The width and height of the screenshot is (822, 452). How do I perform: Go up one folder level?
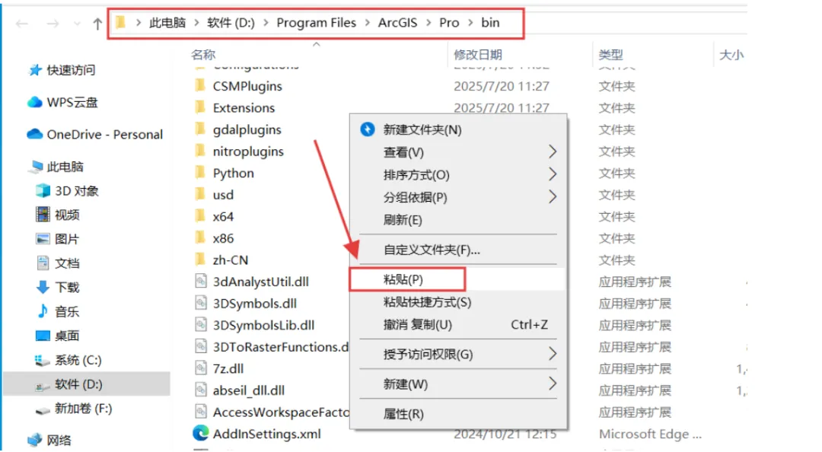pos(97,24)
